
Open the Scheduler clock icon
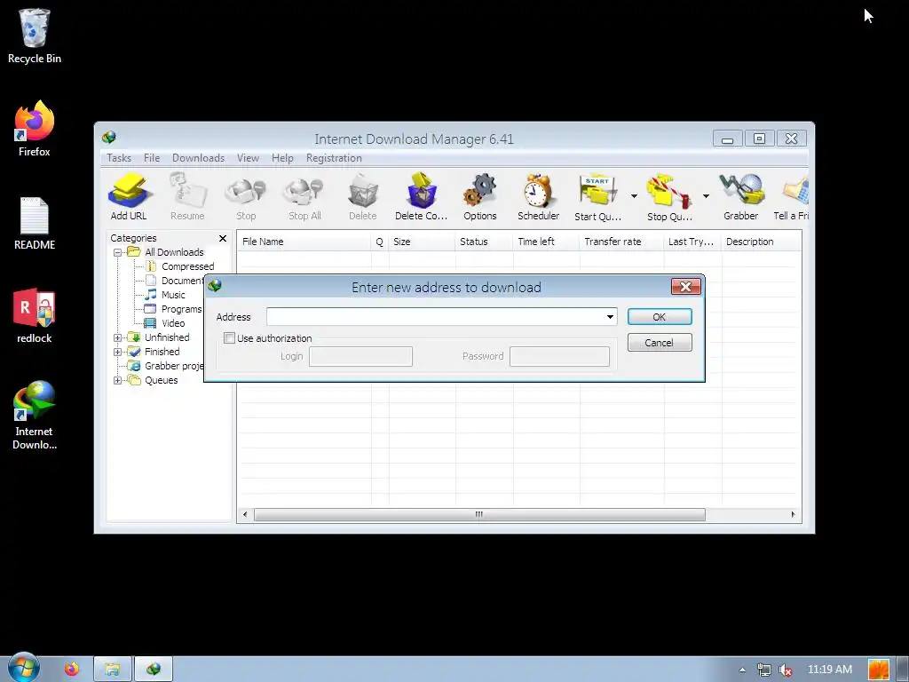[x=539, y=196]
